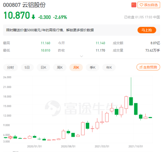The width and height of the screenshot is (164, 152).
Task: Expand more quote details chevron
Action: coord(81,56)
